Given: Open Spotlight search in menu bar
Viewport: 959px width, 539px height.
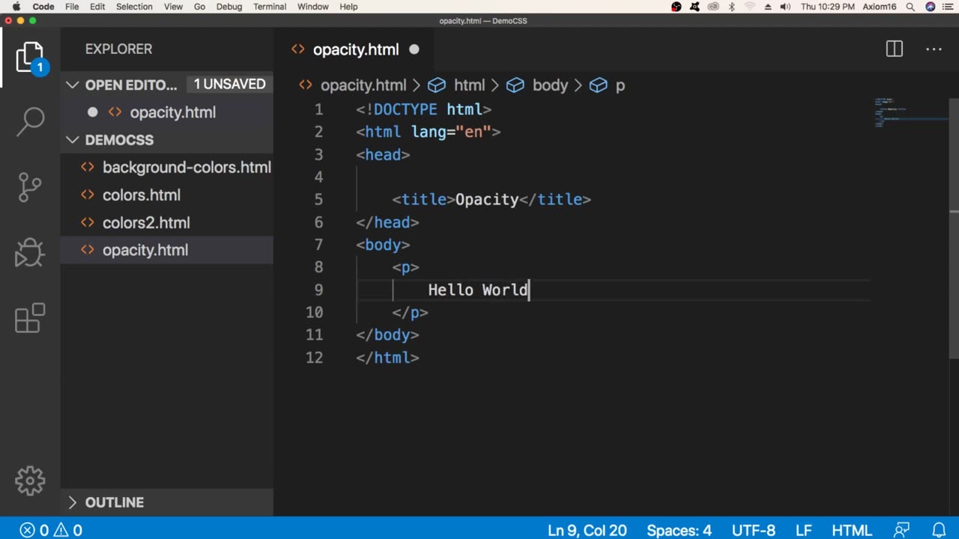Looking at the screenshot, I should click(910, 7).
